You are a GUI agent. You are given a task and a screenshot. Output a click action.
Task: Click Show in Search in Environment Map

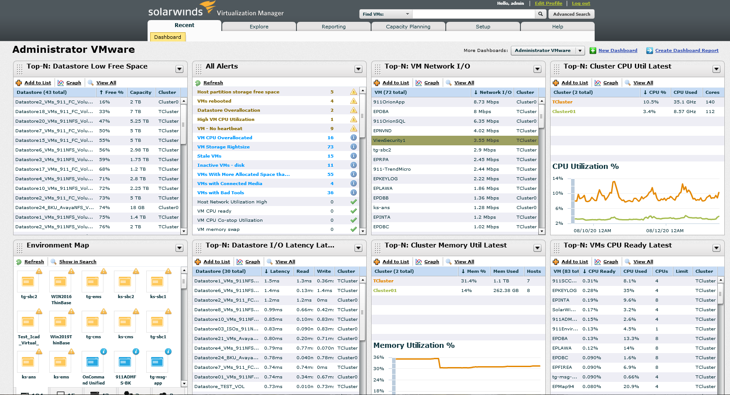78,261
